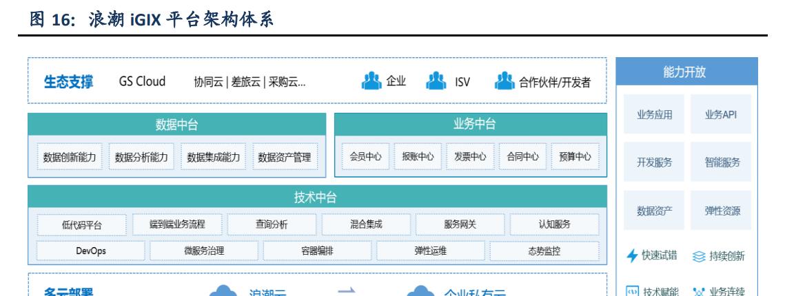The height and width of the screenshot is (296, 785).
Task: Click the 合作伙伴/开发者 label
Action: click(555, 83)
